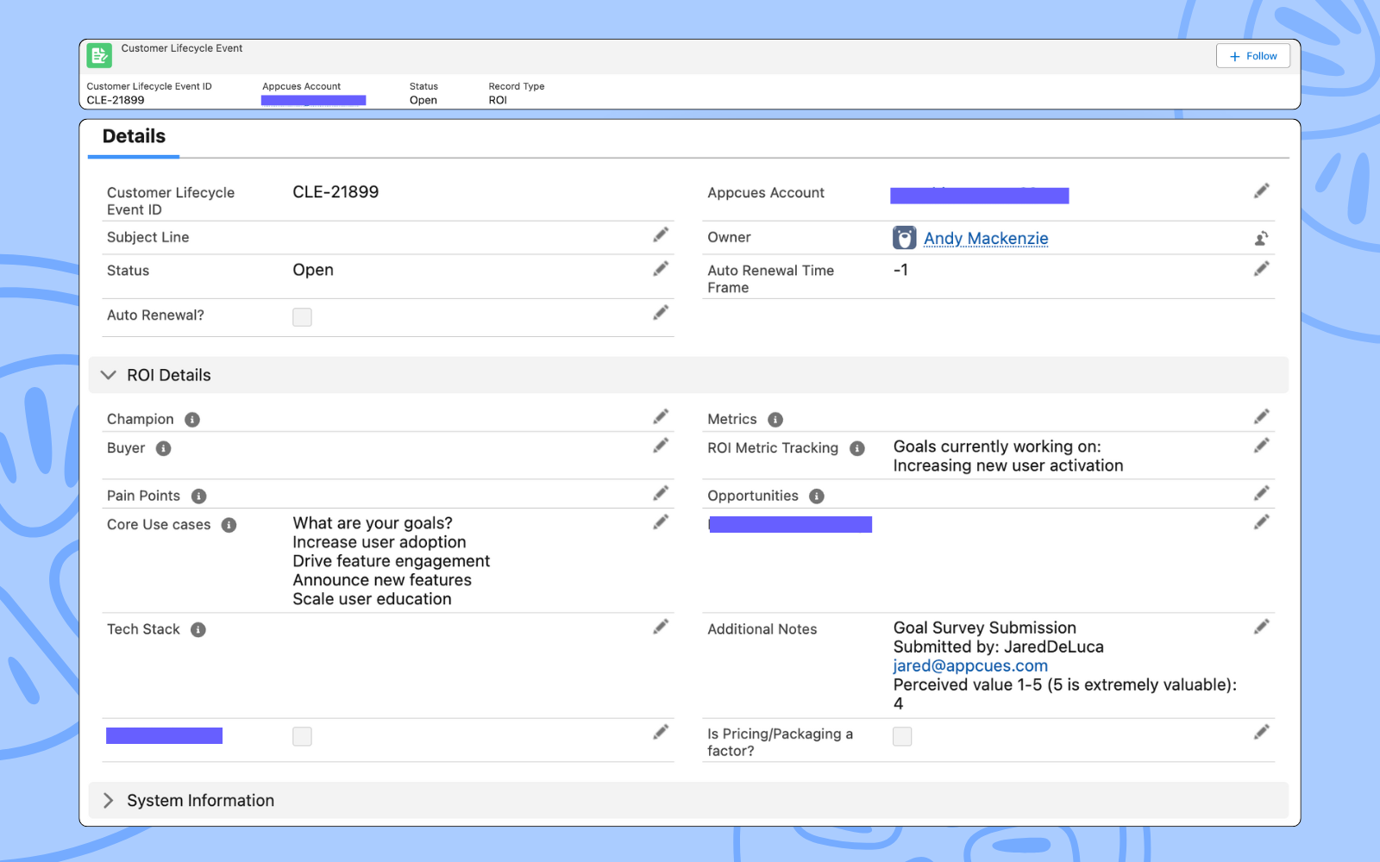Edit the Additional Notes pencil
Viewport: 1380px width, 862px height.
point(1261,627)
